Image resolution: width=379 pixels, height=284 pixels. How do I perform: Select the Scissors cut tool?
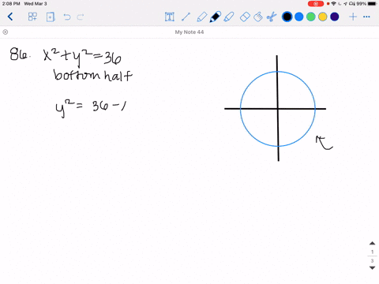pos(272,17)
